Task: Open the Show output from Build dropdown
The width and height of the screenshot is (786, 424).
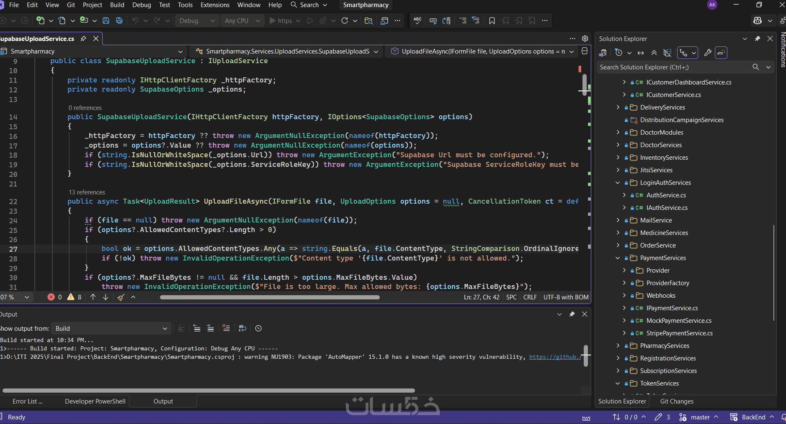Action: (x=111, y=329)
